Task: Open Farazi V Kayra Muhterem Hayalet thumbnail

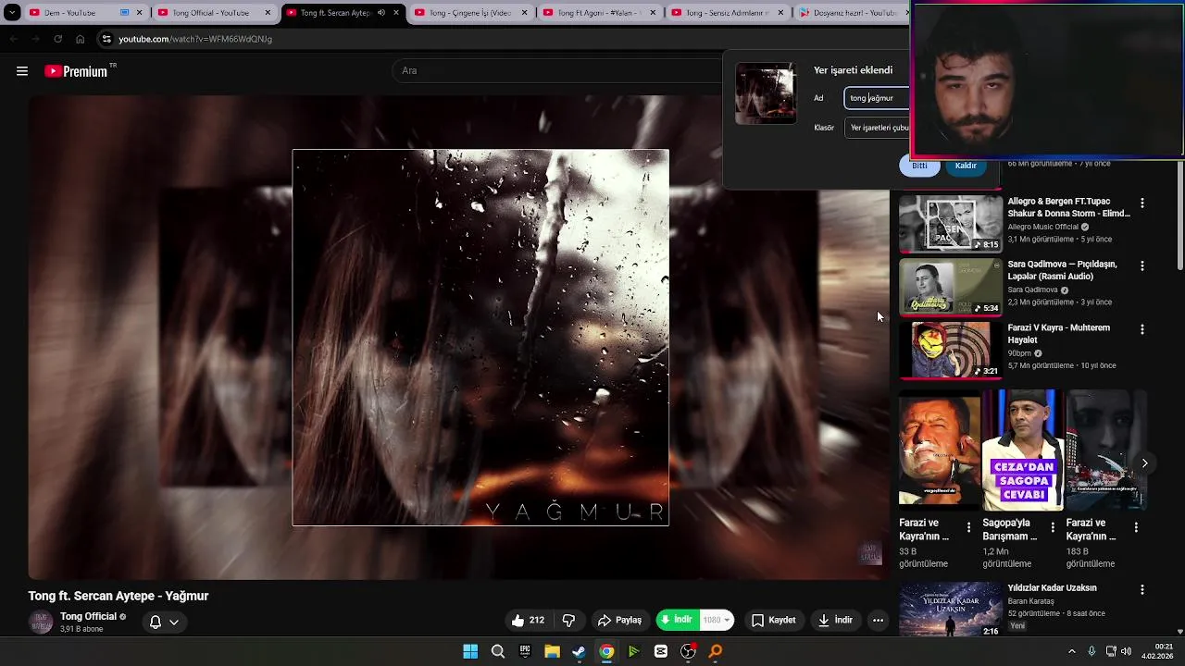Action: click(951, 350)
